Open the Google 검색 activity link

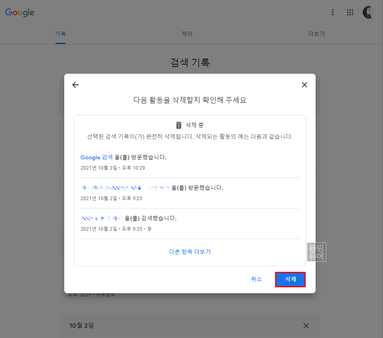click(96, 157)
